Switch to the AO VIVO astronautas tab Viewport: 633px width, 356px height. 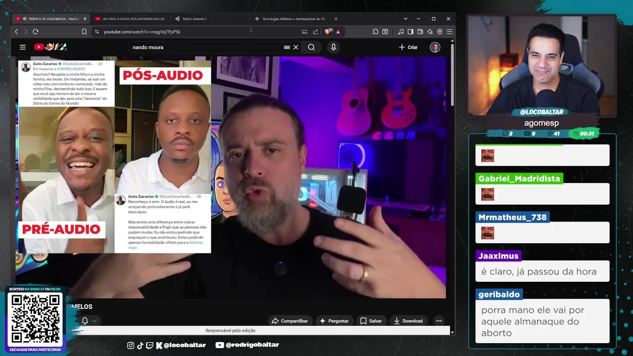tap(130, 19)
